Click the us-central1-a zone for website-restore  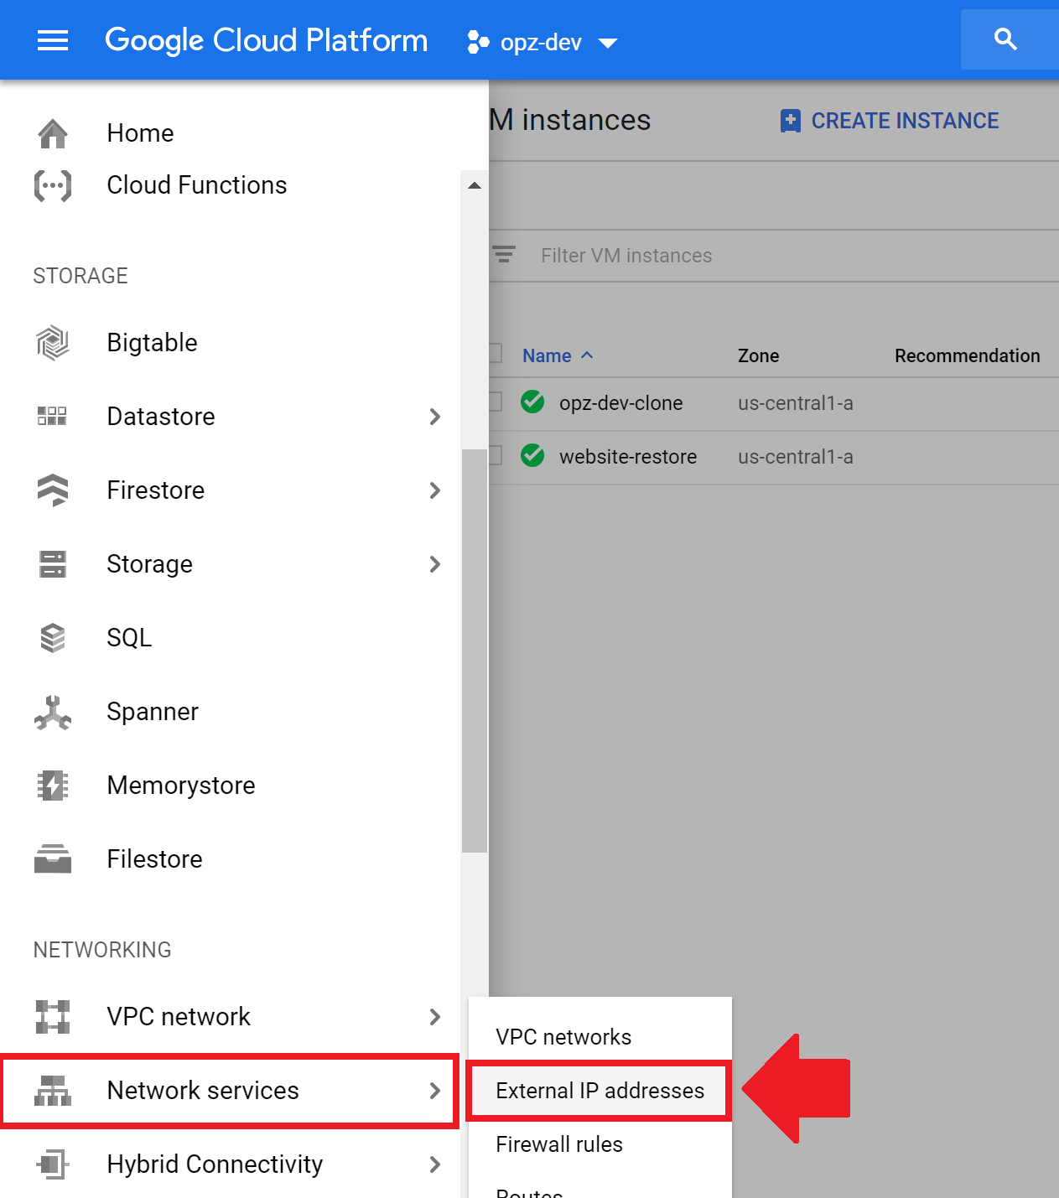[x=796, y=457]
